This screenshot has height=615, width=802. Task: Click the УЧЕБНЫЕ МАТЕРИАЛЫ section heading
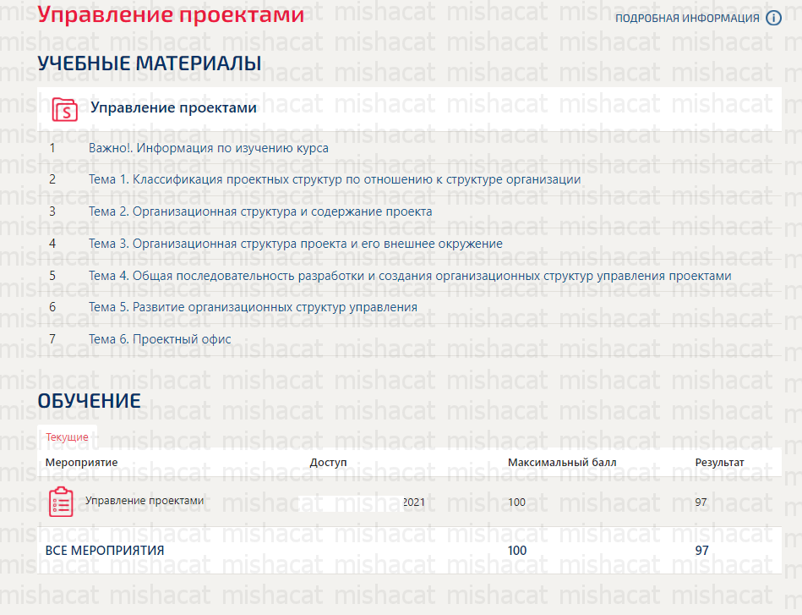[150, 63]
